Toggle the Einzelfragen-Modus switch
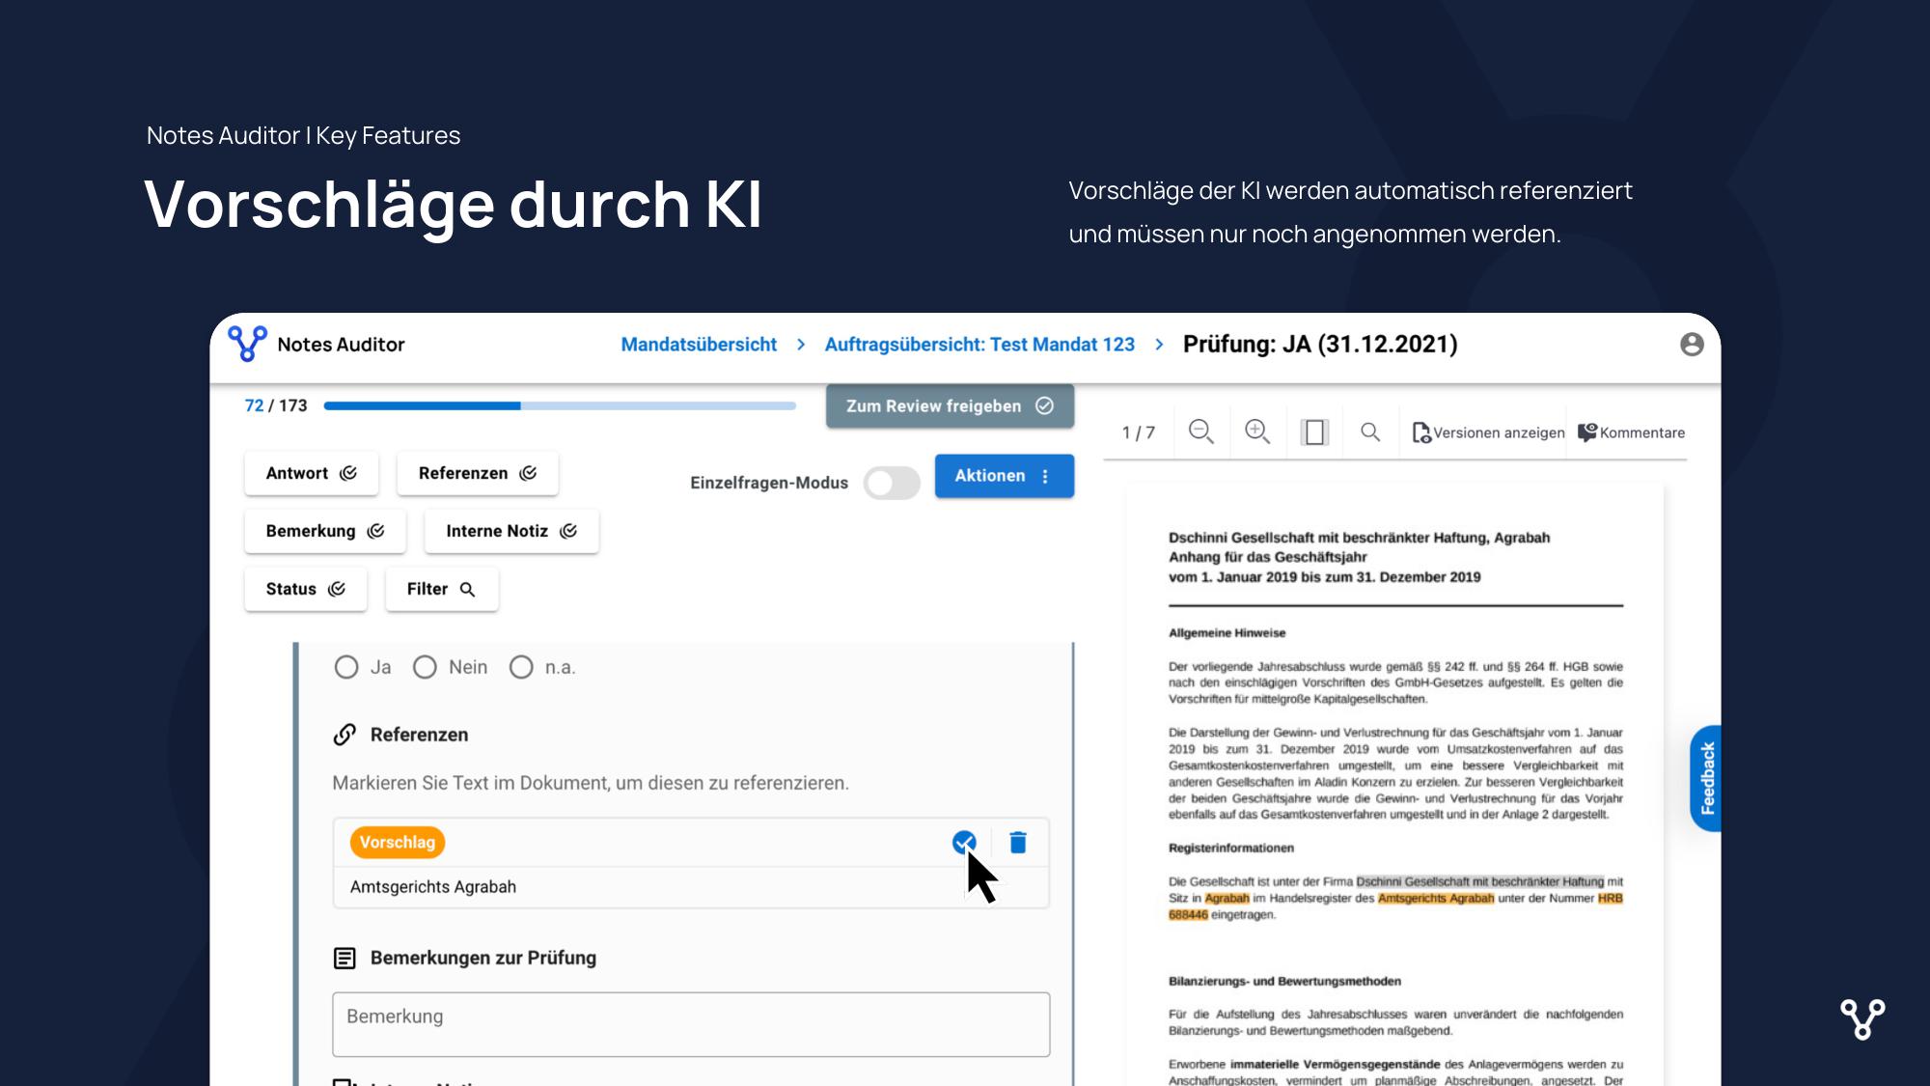 point(892,483)
